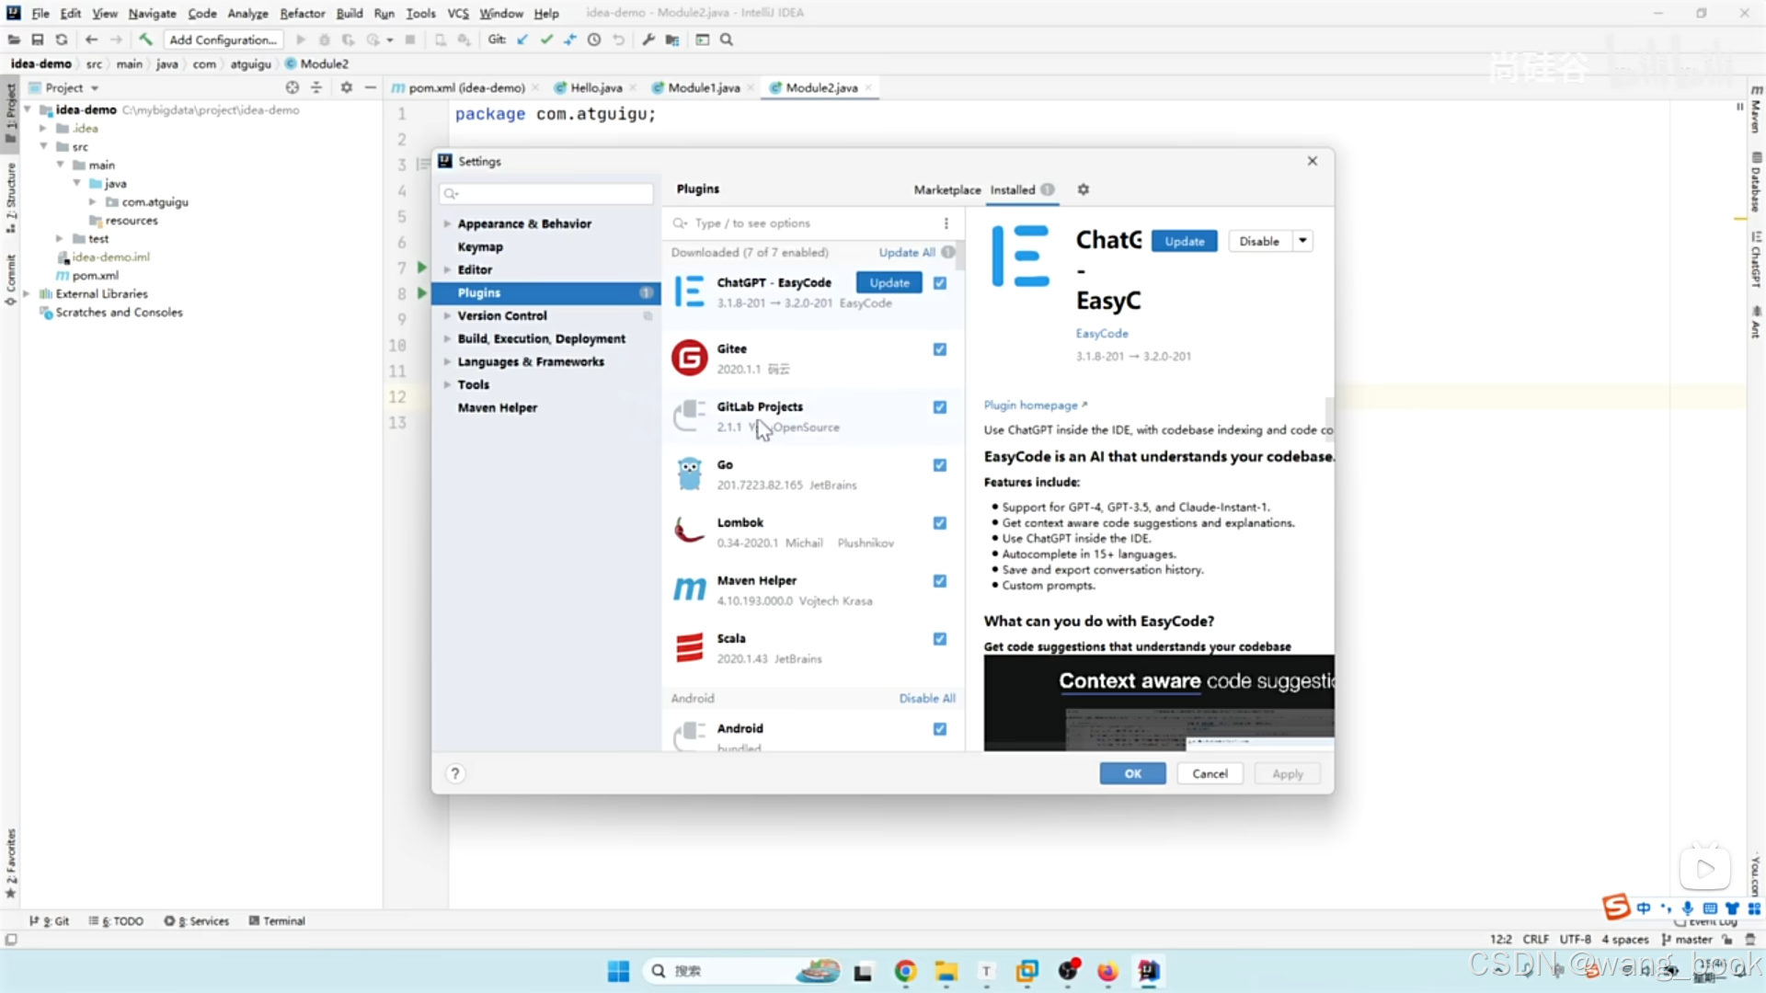Switch to the Installed tab
This screenshot has height=993, width=1766.
tap(1013, 189)
